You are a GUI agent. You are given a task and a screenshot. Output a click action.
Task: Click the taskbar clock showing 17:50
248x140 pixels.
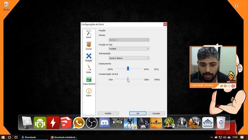tap(235, 137)
